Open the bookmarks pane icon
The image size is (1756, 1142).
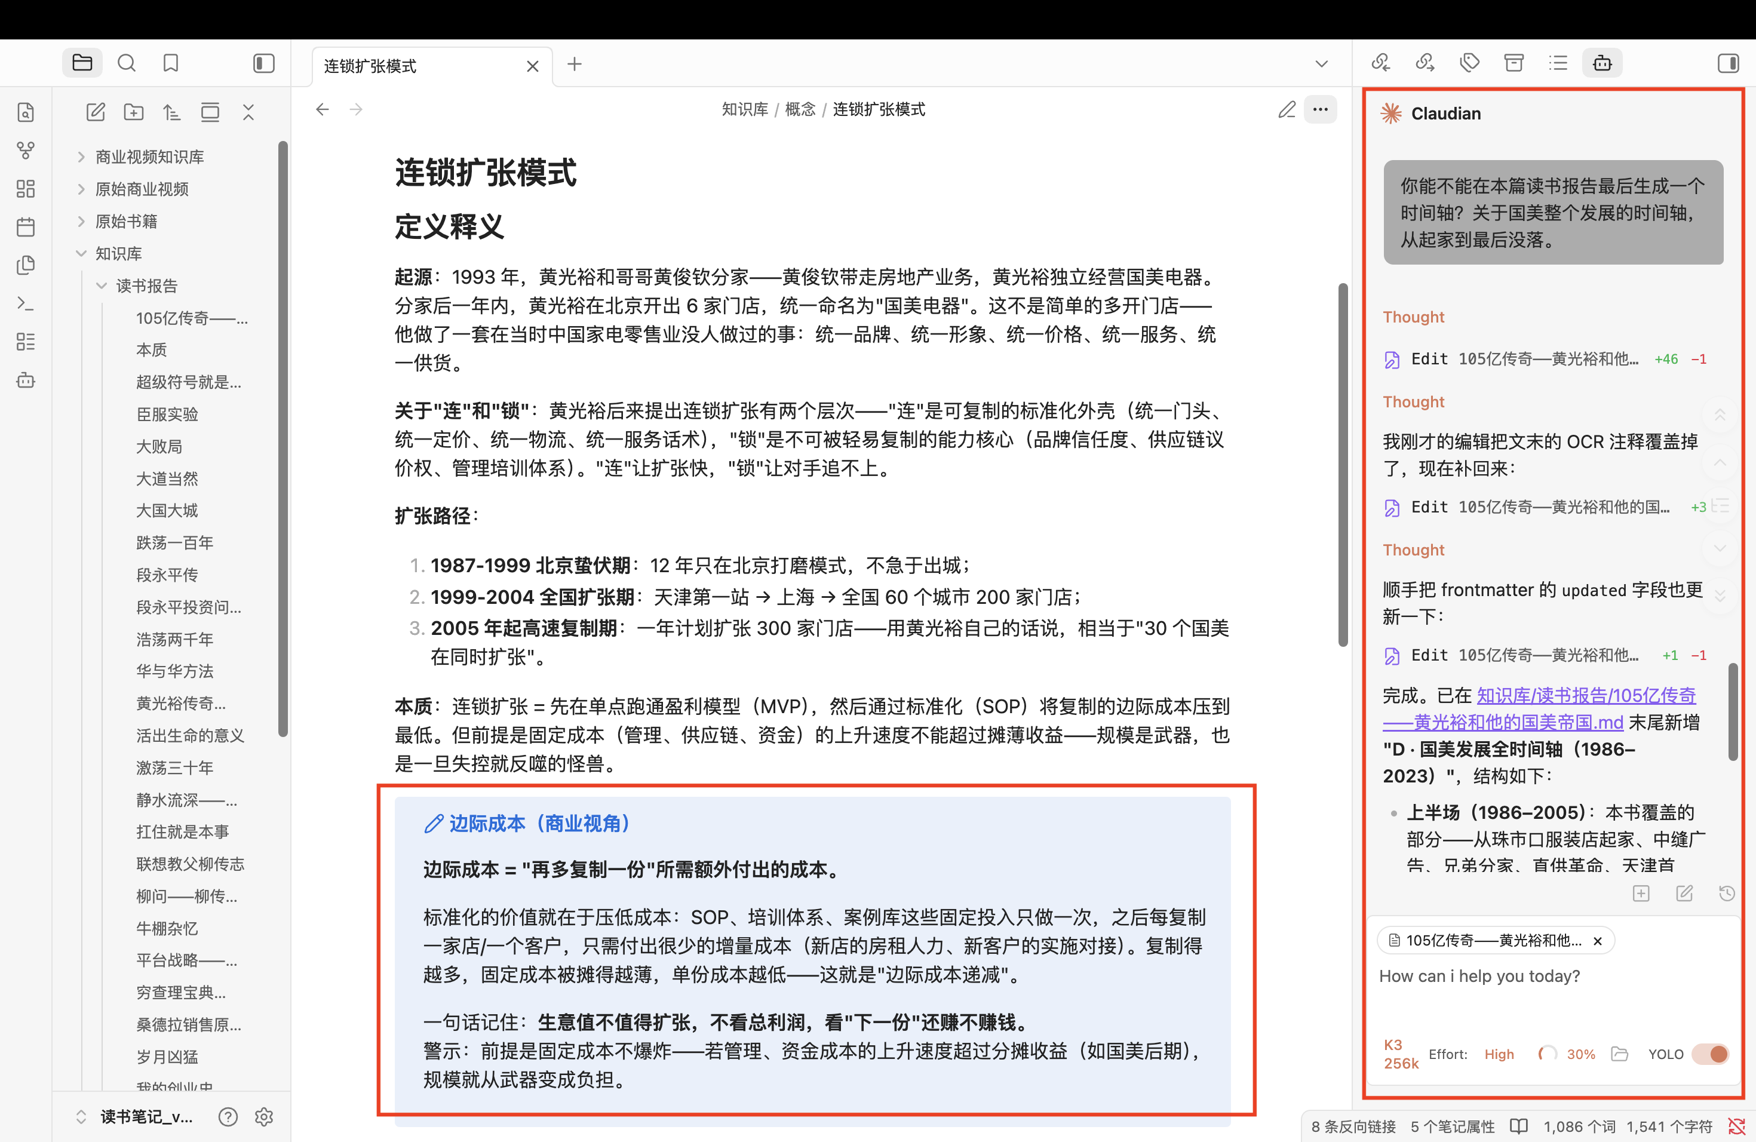tap(170, 63)
